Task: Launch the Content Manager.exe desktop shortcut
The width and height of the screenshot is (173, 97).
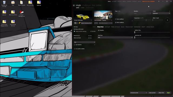Action: point(22,13)
